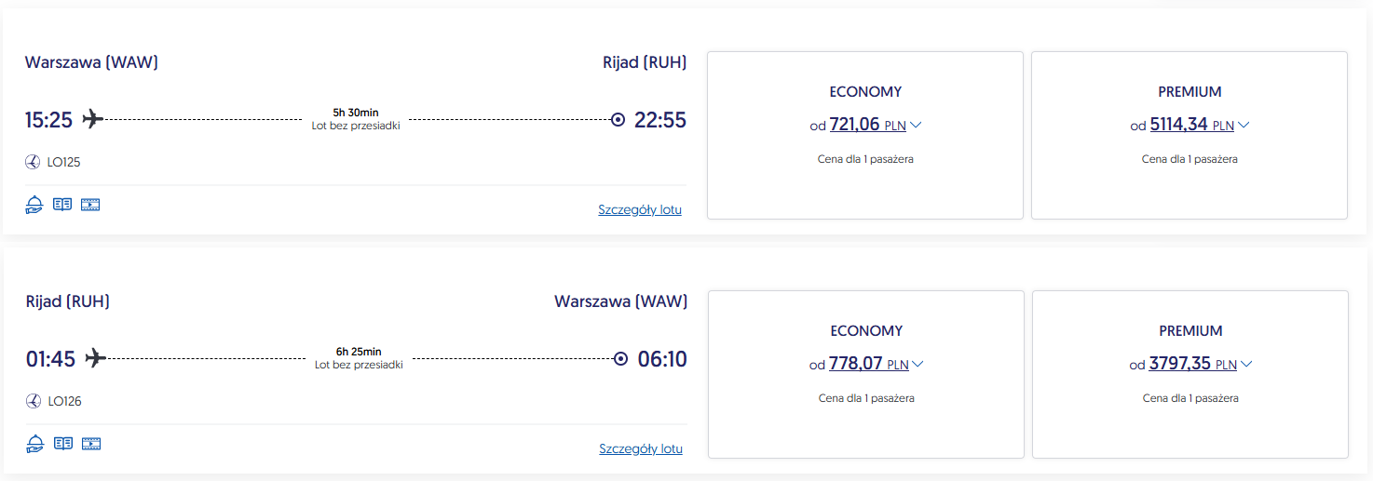Expand Economy 721,06 PLN fare chevron
The width and height of the screenshot is (1373, 481).
(x=916, y=126)
